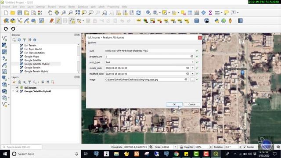Select the Add Point Feature tool

point(72,21)
